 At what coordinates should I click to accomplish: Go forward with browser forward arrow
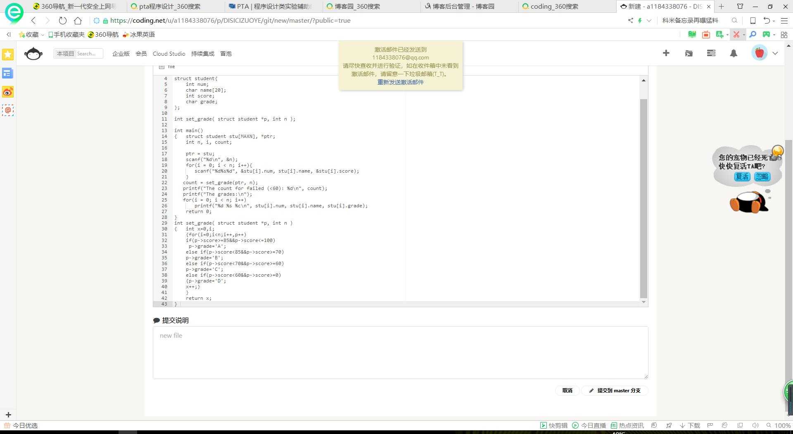[47, 20]
